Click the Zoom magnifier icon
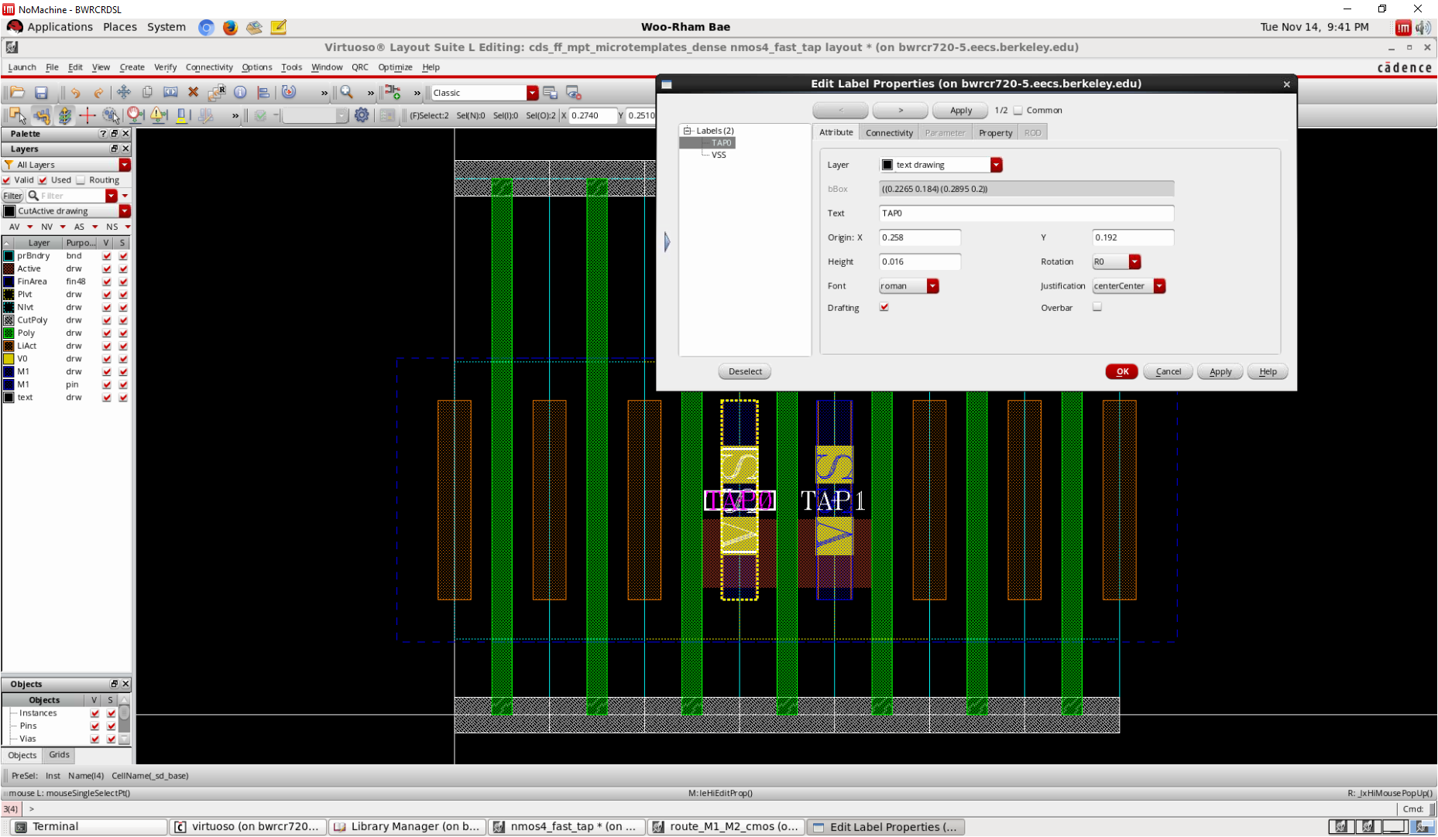The width and height of the screenshot is (1438, 837). (347, 92)
